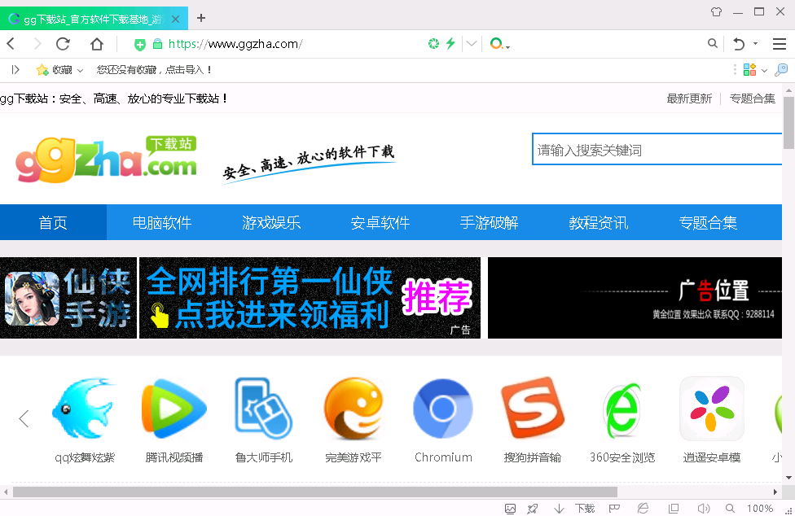Screen dimensions: 795x516
Task: Click the status bar window split icon
Action: click(x=674, y=509)
